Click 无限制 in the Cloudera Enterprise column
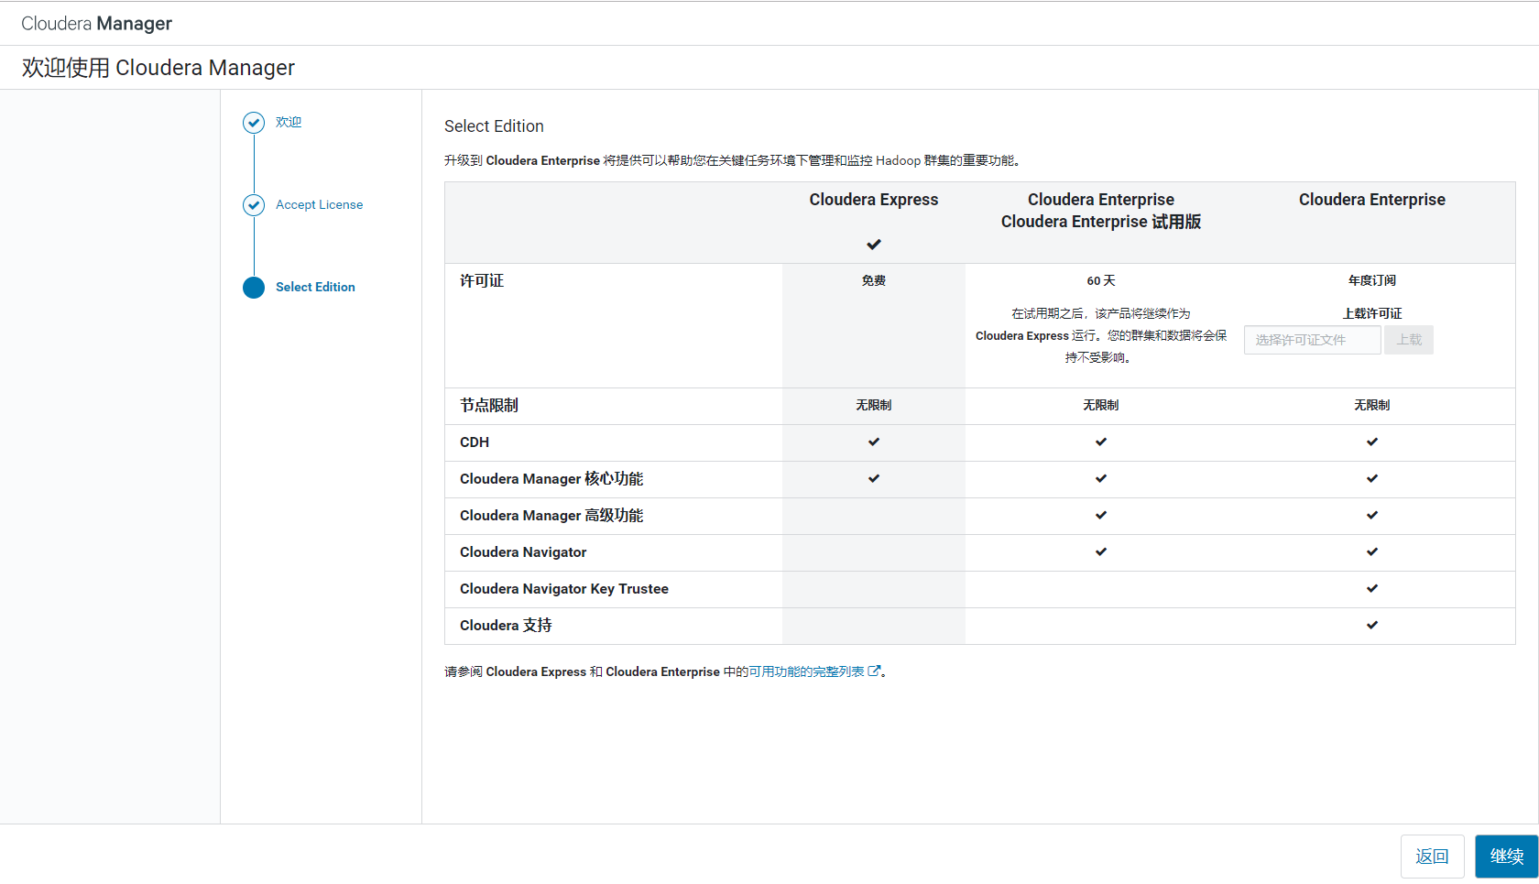Viewport: 1539px width, 884px height. tap(1372, 406)
